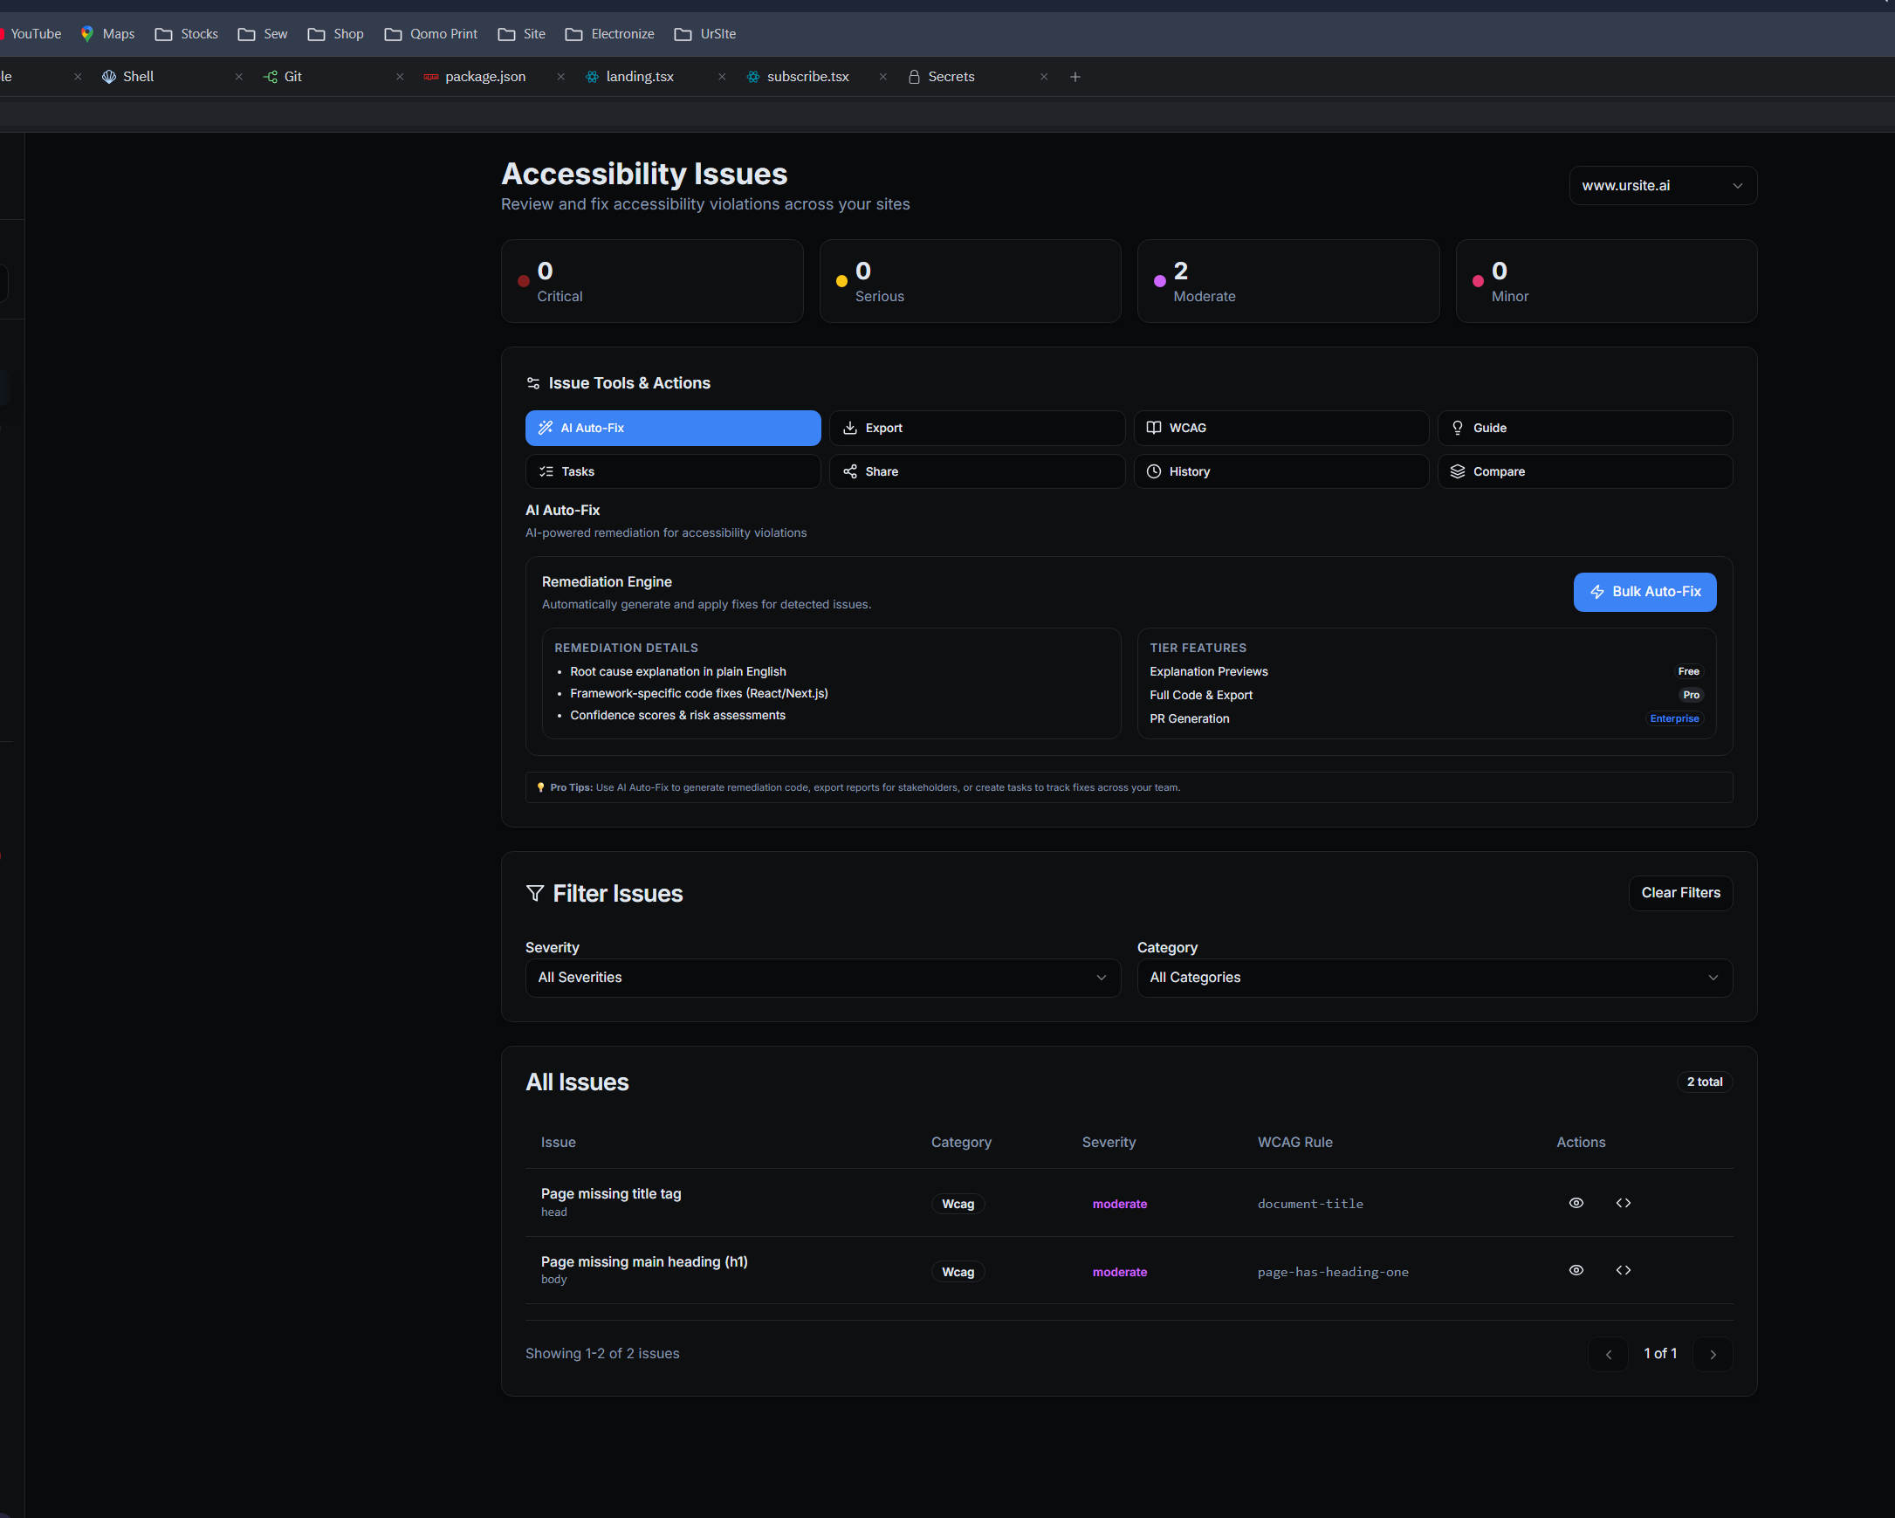Click the Share tool icon
This screenshot has height=1518, width=1895.
pos(849,471)
